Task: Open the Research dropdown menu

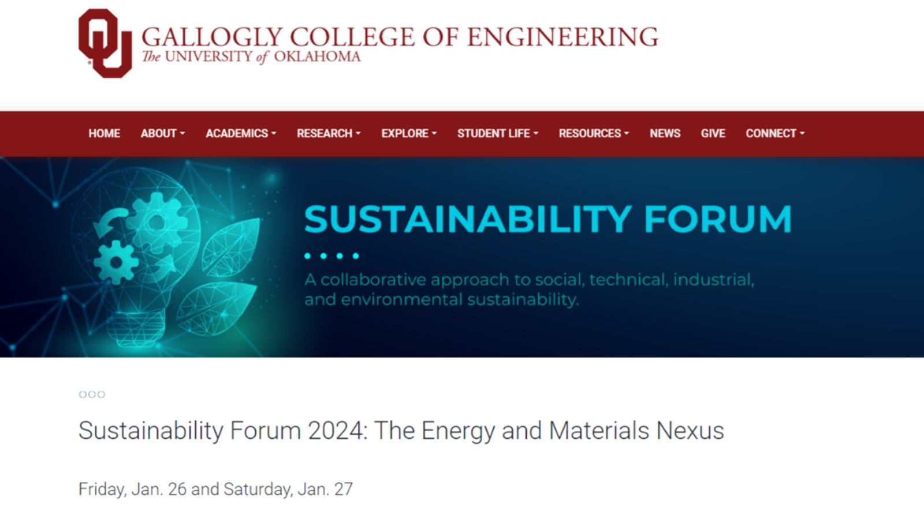Action: [329, 133]
